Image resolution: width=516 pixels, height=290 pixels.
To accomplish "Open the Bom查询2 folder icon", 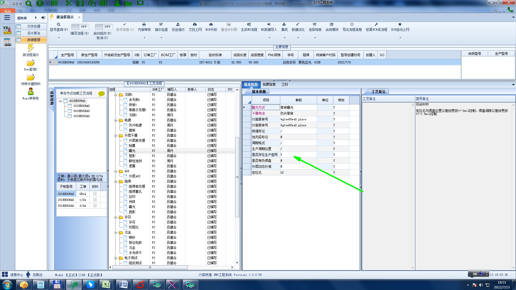I will (31, 63).
